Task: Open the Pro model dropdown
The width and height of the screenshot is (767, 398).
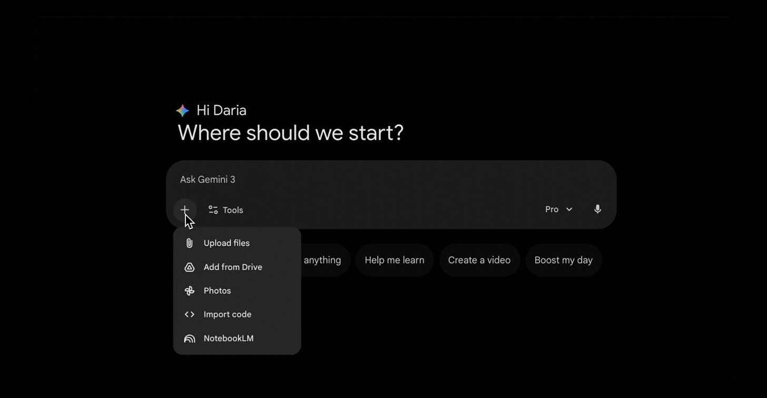Action: [559, 210]
